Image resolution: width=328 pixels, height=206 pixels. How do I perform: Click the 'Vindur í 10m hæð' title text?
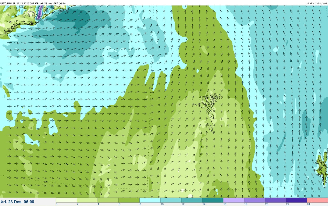tap(316, 3)
